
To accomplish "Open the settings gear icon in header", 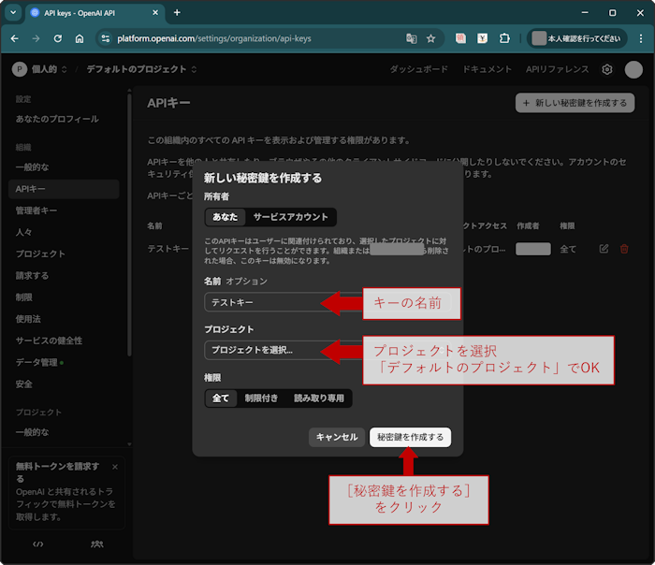I will pyautogui.click(x=607, y=69).
